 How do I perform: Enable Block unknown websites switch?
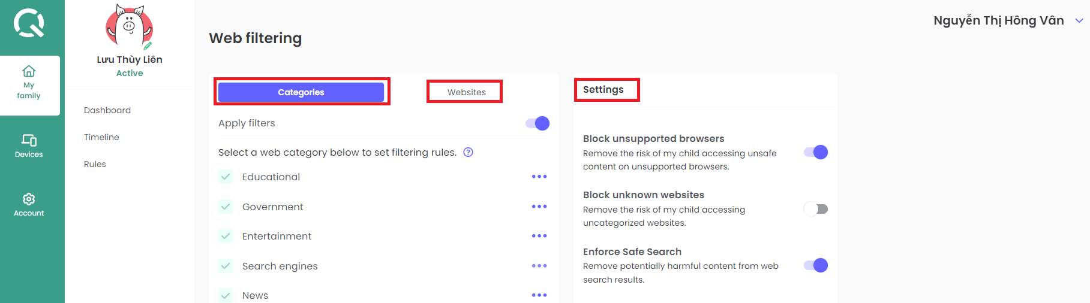pyautogui.click(x=816, y=209)
